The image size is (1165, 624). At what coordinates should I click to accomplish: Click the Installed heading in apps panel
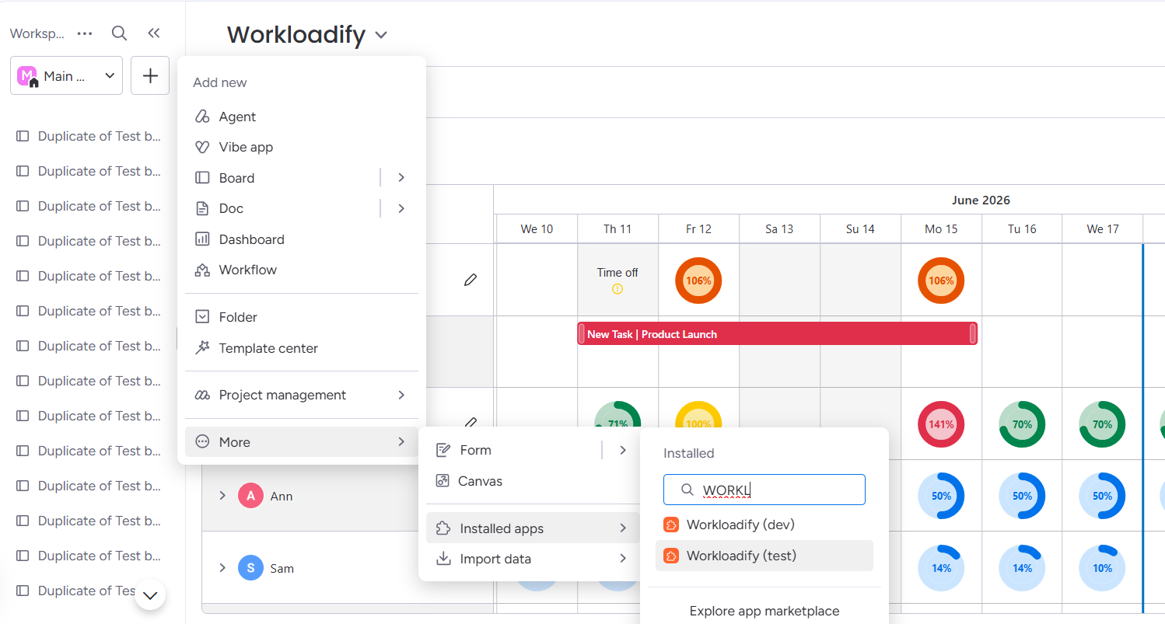tap(688, 453)
